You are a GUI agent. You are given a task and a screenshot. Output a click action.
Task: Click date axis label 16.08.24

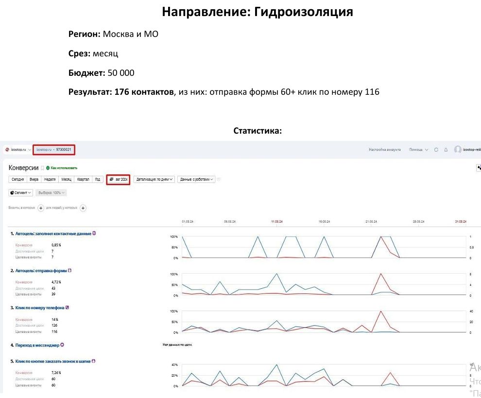point(324,221)
